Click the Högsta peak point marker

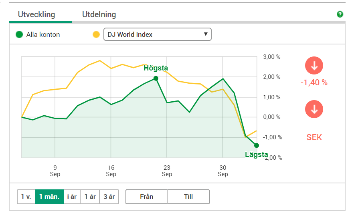156,78
